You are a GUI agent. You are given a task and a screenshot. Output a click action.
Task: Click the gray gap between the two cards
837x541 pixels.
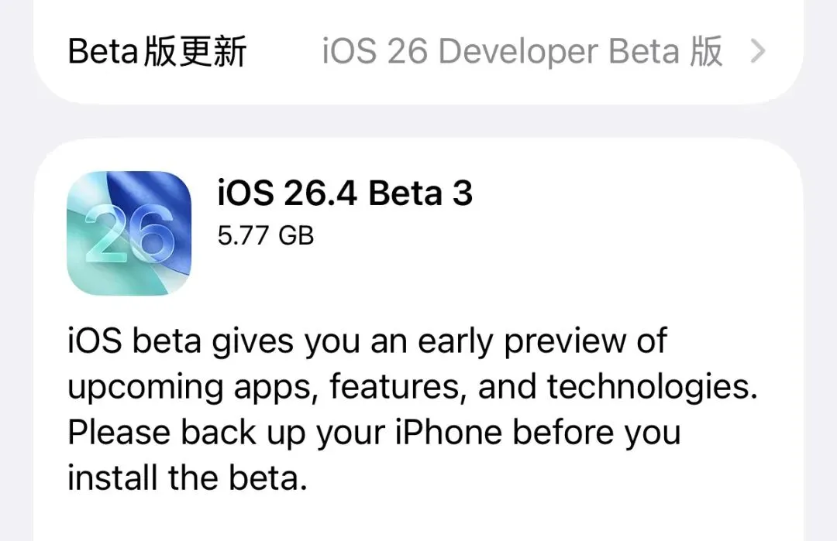pyautogui.click(x=418, y=122)
